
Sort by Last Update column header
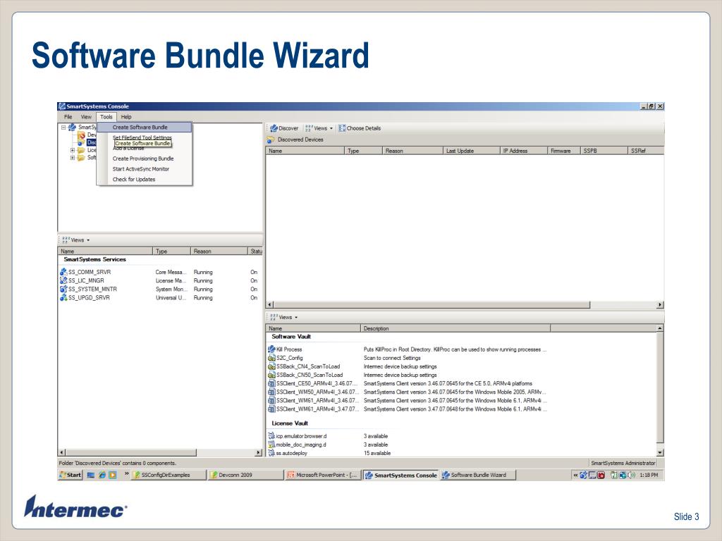(x=471, y=151)
